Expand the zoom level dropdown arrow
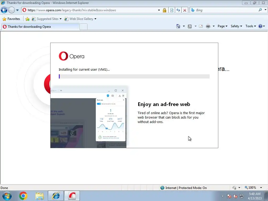 261,188
